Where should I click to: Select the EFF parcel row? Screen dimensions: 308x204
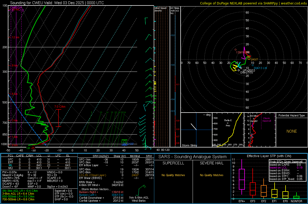tap(39, 162)
